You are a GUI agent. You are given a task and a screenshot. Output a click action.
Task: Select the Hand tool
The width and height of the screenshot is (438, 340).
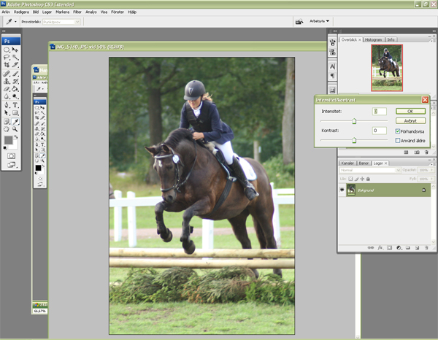[x=7, y=129]
